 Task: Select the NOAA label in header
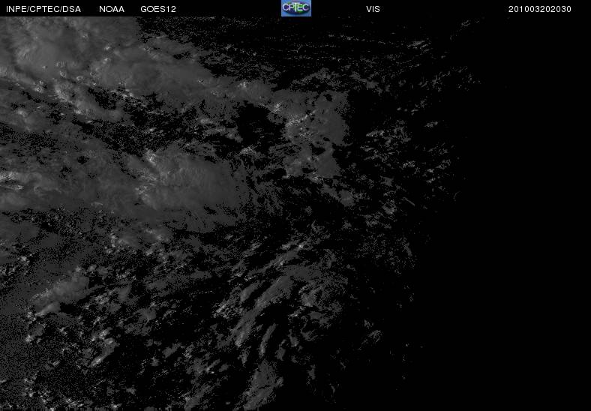pos(112,9)
